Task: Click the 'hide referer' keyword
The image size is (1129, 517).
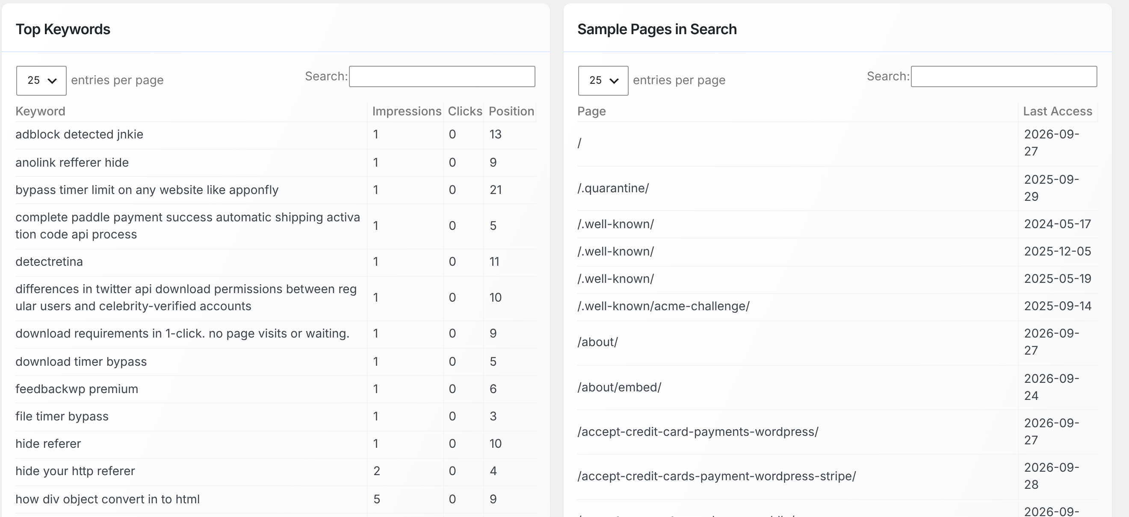Action: point(48,444)
